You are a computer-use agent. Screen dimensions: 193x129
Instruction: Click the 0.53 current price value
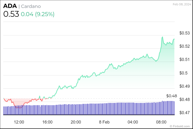click(x=11, y=14)
